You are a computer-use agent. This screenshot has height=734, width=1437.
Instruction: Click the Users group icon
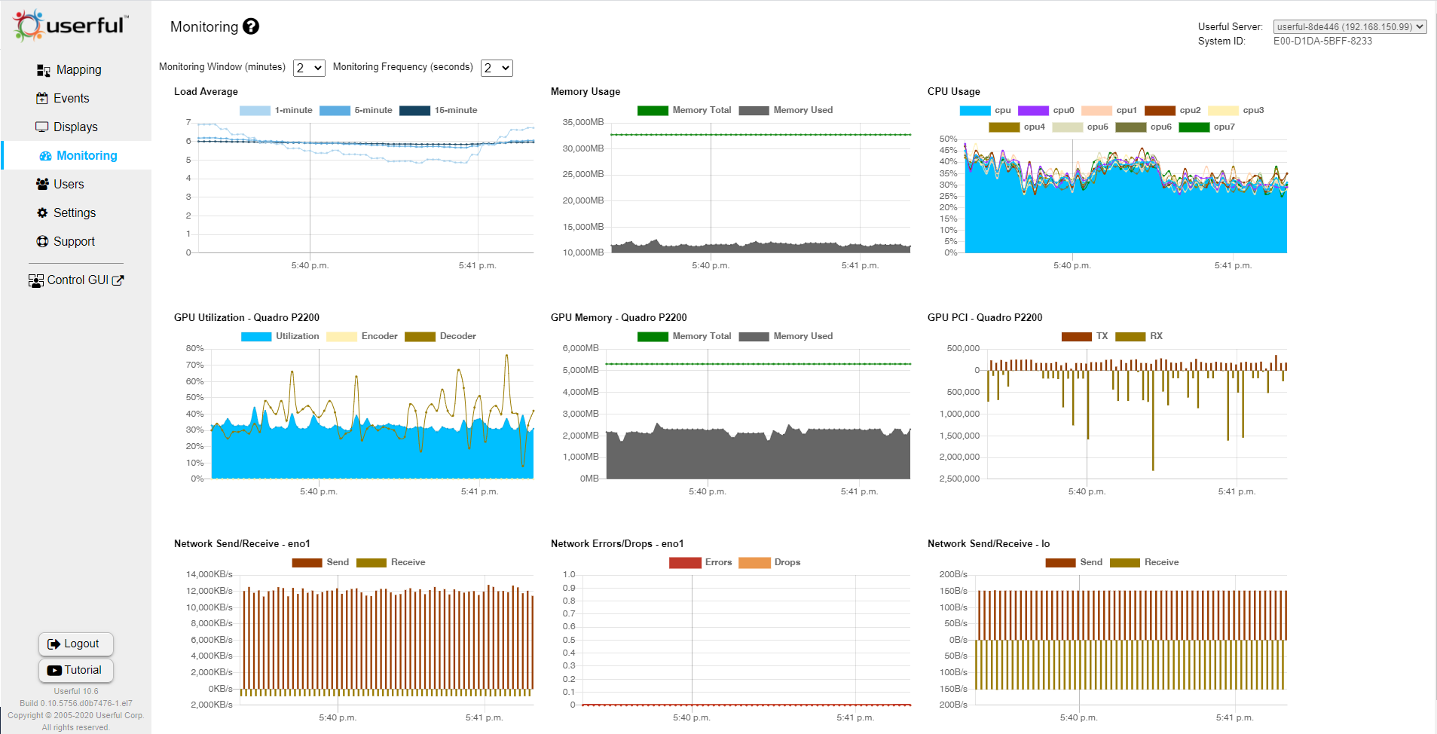[42, 184]
